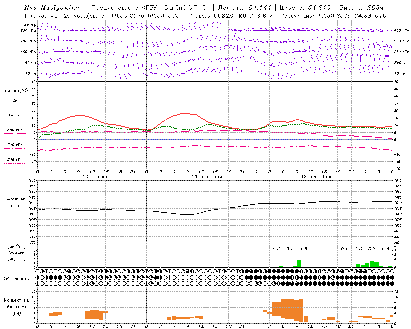Image resolution: width=411 pixels, height=329 pixels.
Task: Click the Долгота: 84.144 header field
Action: [x=245, y=8]
